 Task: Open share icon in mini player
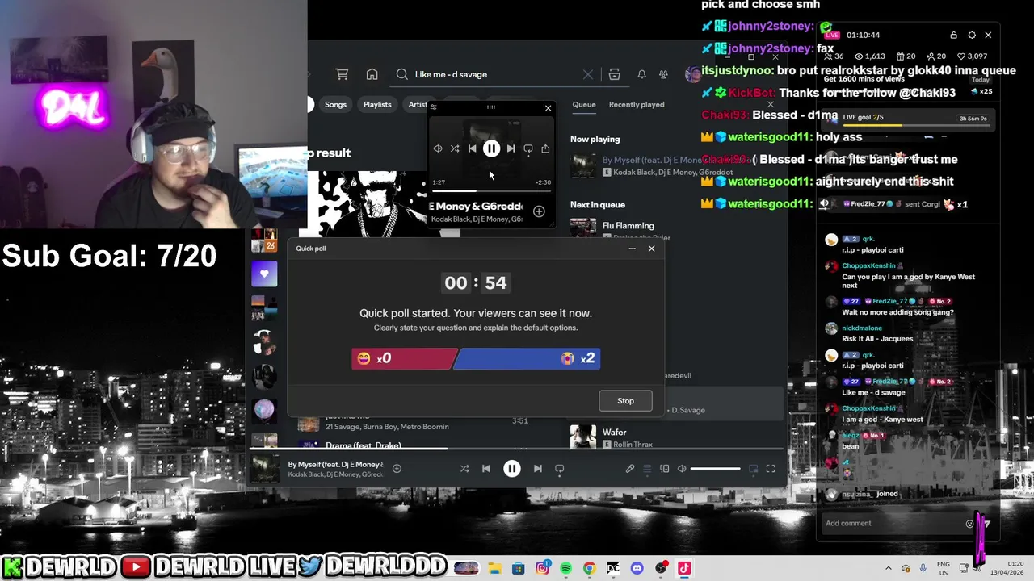(x=545, y=148)
